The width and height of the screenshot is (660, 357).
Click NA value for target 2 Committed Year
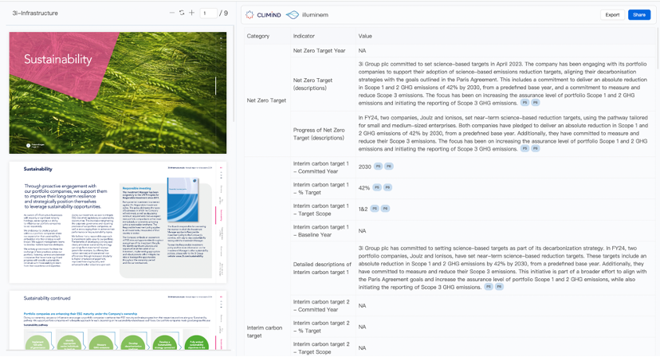point(362,306)
